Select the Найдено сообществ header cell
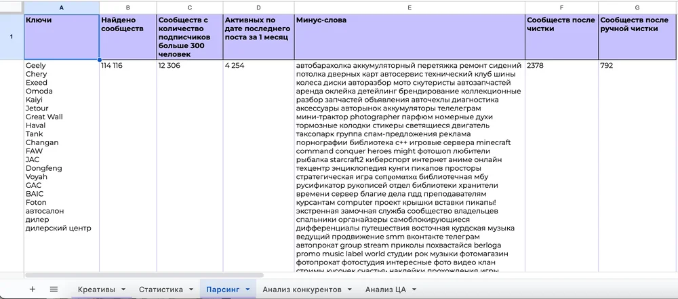678x299 pixels. point(128,37)
